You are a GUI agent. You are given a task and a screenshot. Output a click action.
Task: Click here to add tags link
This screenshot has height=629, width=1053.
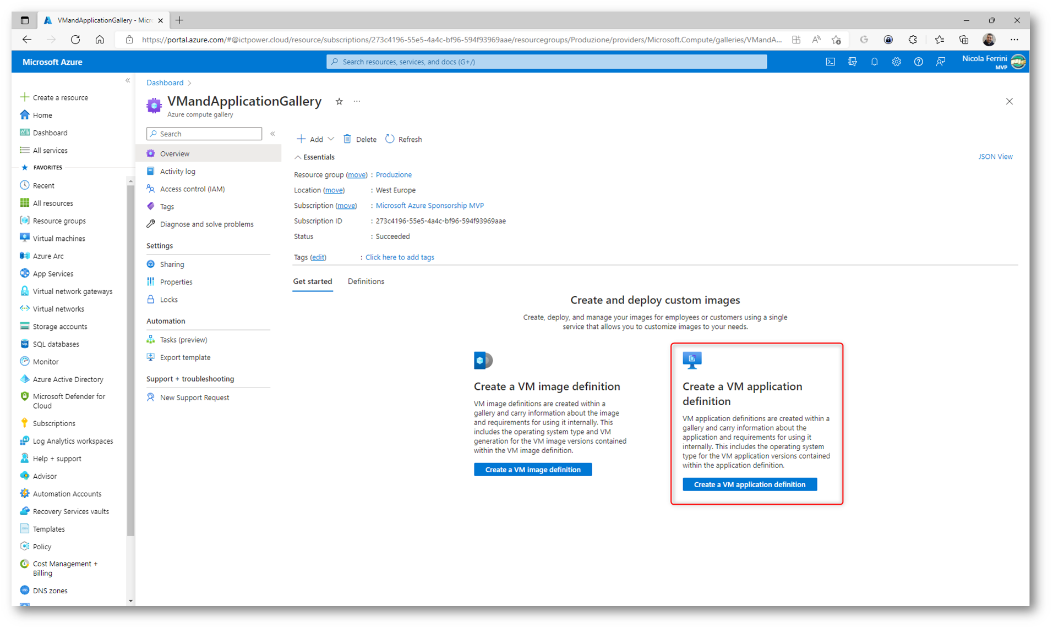click(400, 257)
